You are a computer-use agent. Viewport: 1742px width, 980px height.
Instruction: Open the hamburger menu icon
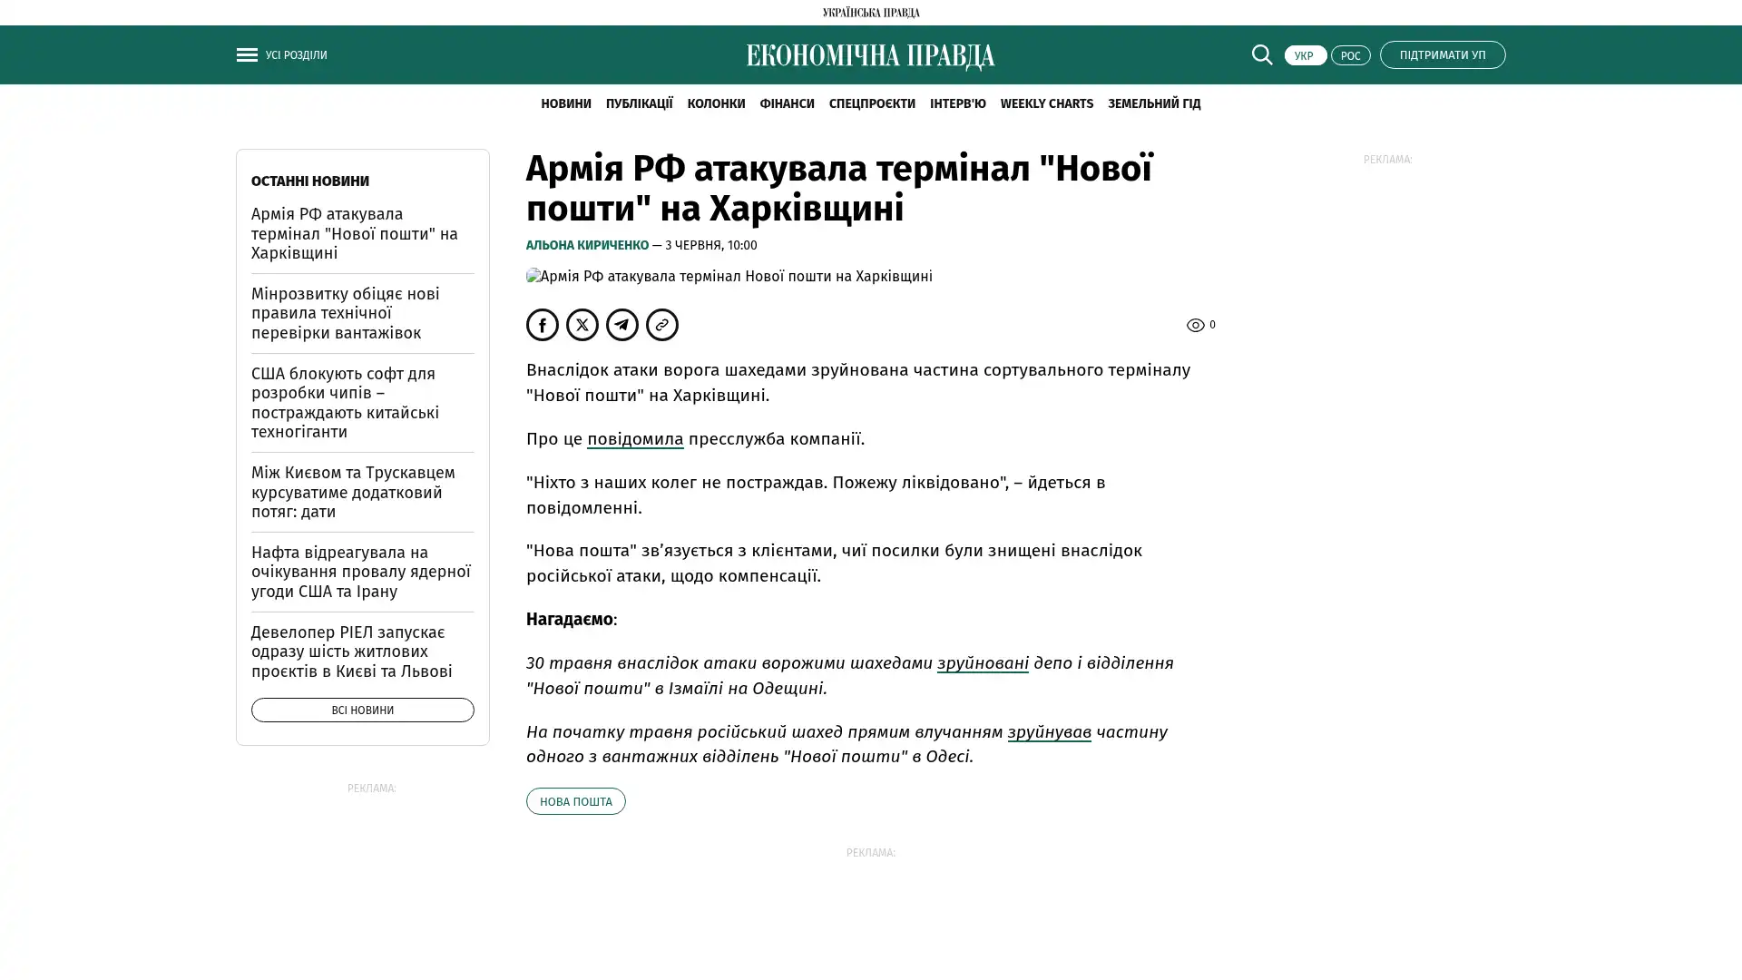tap(247, 54)
